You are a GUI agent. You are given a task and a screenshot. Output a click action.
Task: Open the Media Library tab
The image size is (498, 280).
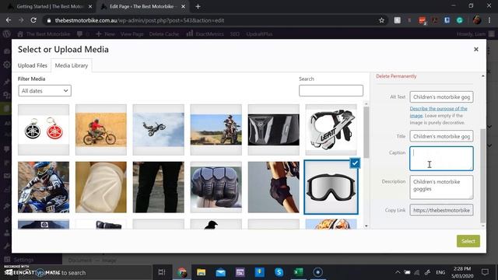pos(72,65)
